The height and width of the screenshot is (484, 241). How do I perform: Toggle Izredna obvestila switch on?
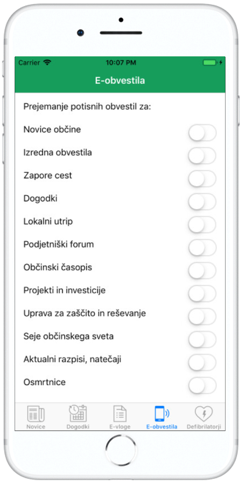pyautogui.click(x=202, y=156)
